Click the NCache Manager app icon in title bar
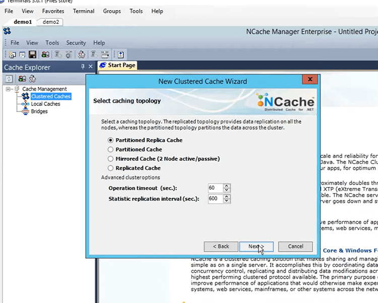 tap(7, 31)
